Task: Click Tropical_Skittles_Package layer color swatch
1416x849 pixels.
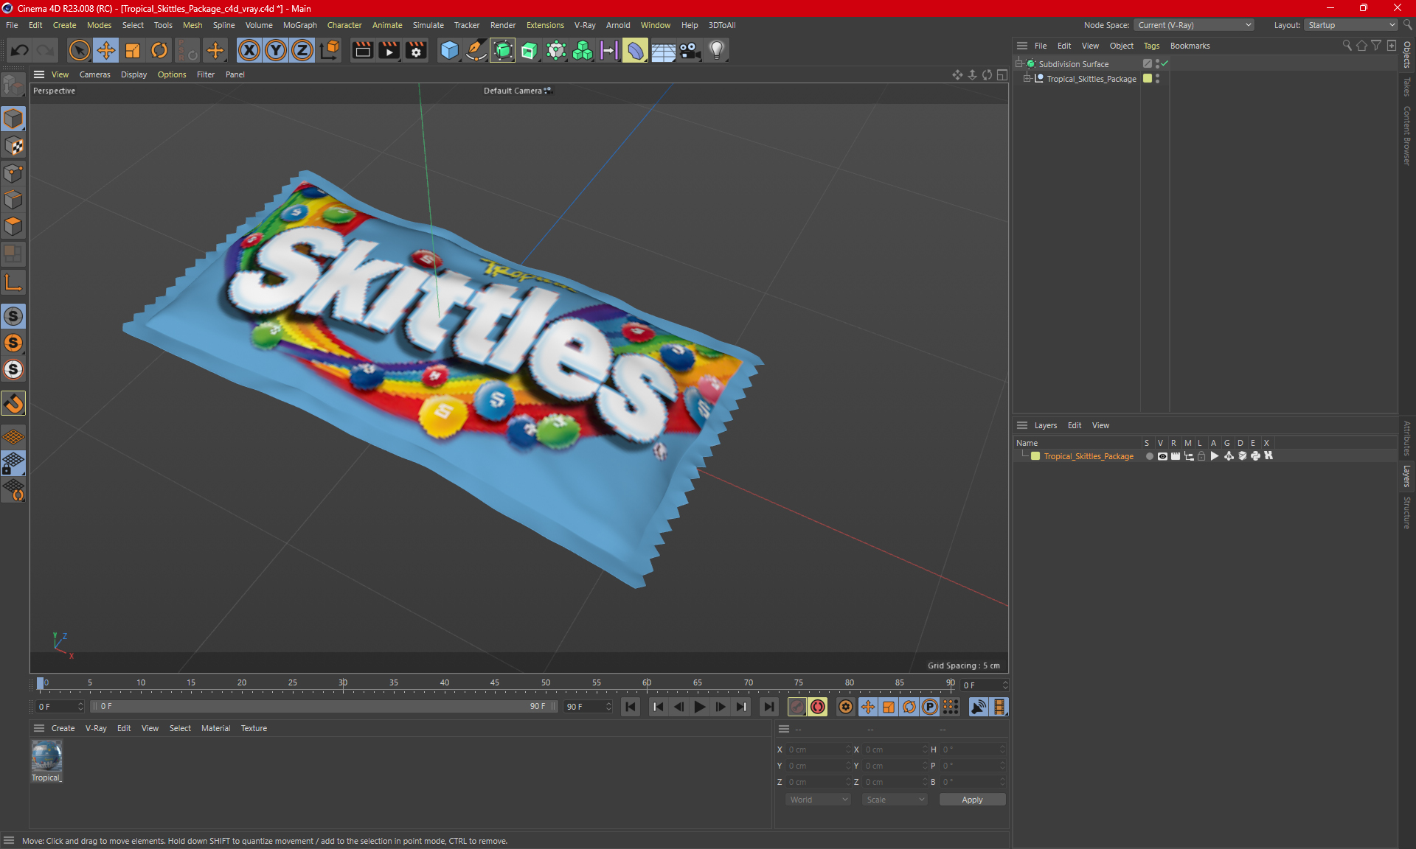Action: 1035,456
